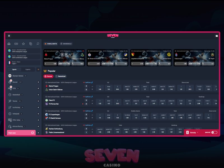Open the Slavia Prague highlight card
Viewport: 224px width, 168px height.
(64, 58)
